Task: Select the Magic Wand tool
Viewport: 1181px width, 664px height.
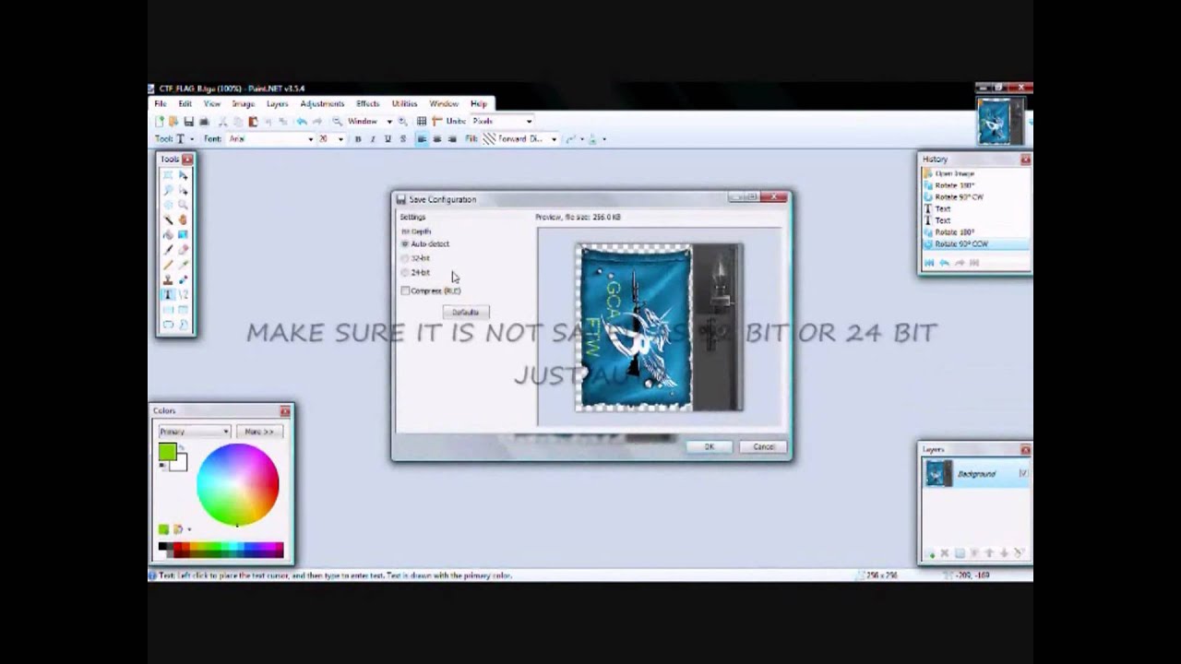Action: [x=168, y=219]
